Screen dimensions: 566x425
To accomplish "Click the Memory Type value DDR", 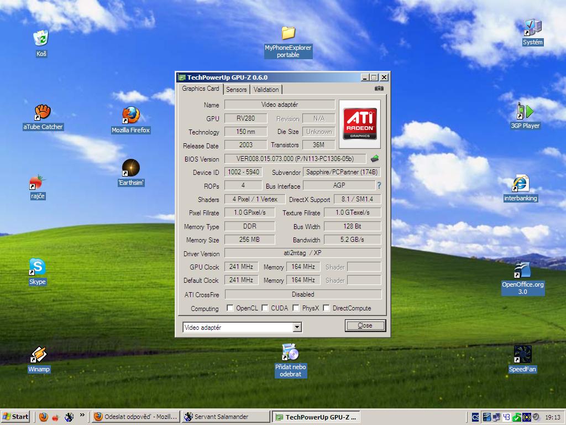I will coord(249,226).
